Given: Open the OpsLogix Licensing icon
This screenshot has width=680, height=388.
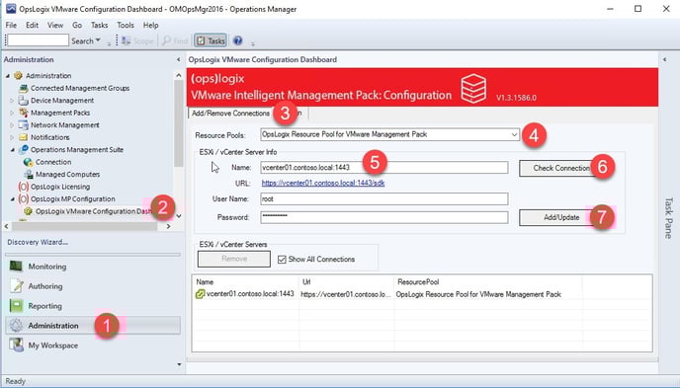Looking at the screenshot, I should (x=24, y=187).
